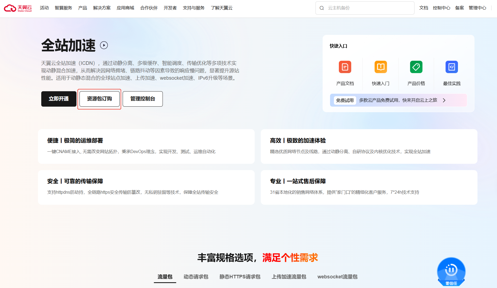497x288 pixels.
Task: Click the 天翼云 State Cloud logo
Action: tap(18, 8)
